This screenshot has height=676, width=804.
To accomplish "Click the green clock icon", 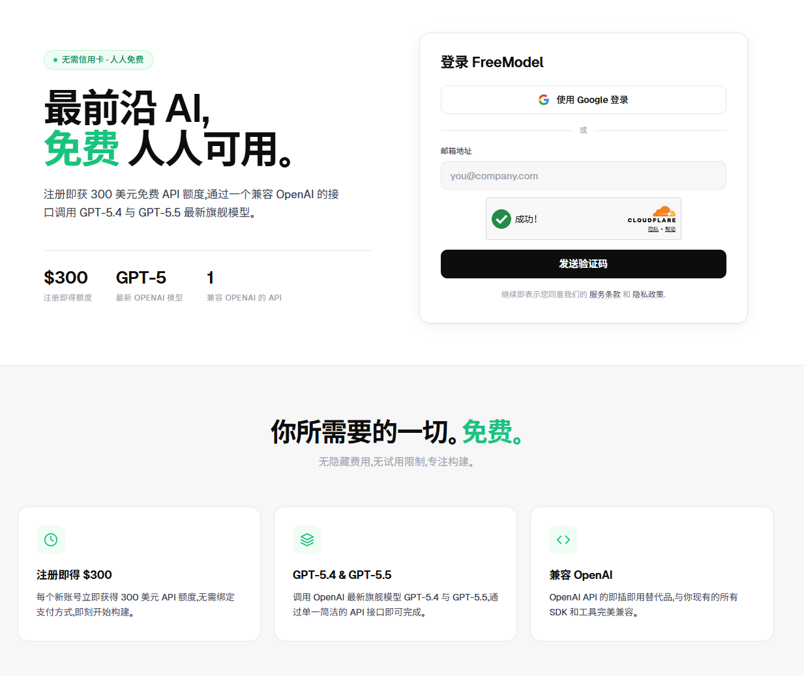I will point(51,540).
